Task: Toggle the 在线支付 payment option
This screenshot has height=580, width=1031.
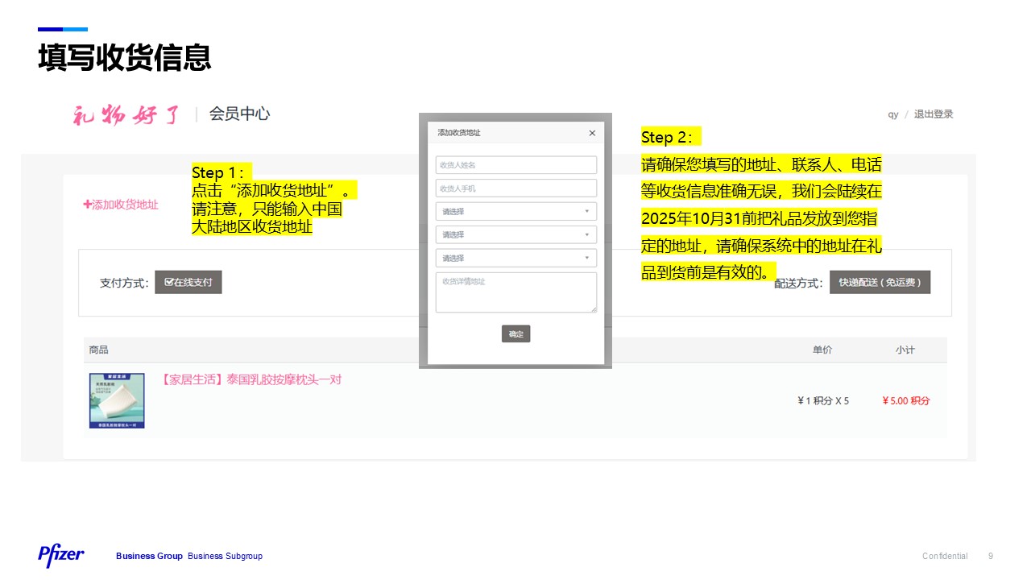Action: (x=188, y=283)
